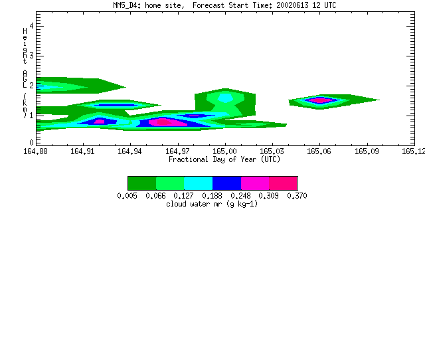Click the legend value 0.370

click(297, 196)
